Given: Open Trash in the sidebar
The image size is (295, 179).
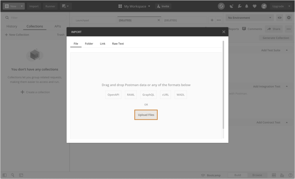Looking at the screenshot, I should (x=60, y=35).
